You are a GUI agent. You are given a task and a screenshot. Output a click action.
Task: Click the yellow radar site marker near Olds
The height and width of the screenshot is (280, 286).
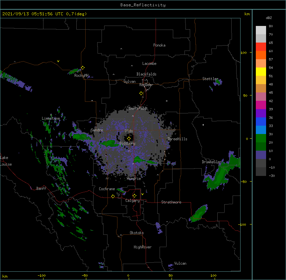point(129,139)
